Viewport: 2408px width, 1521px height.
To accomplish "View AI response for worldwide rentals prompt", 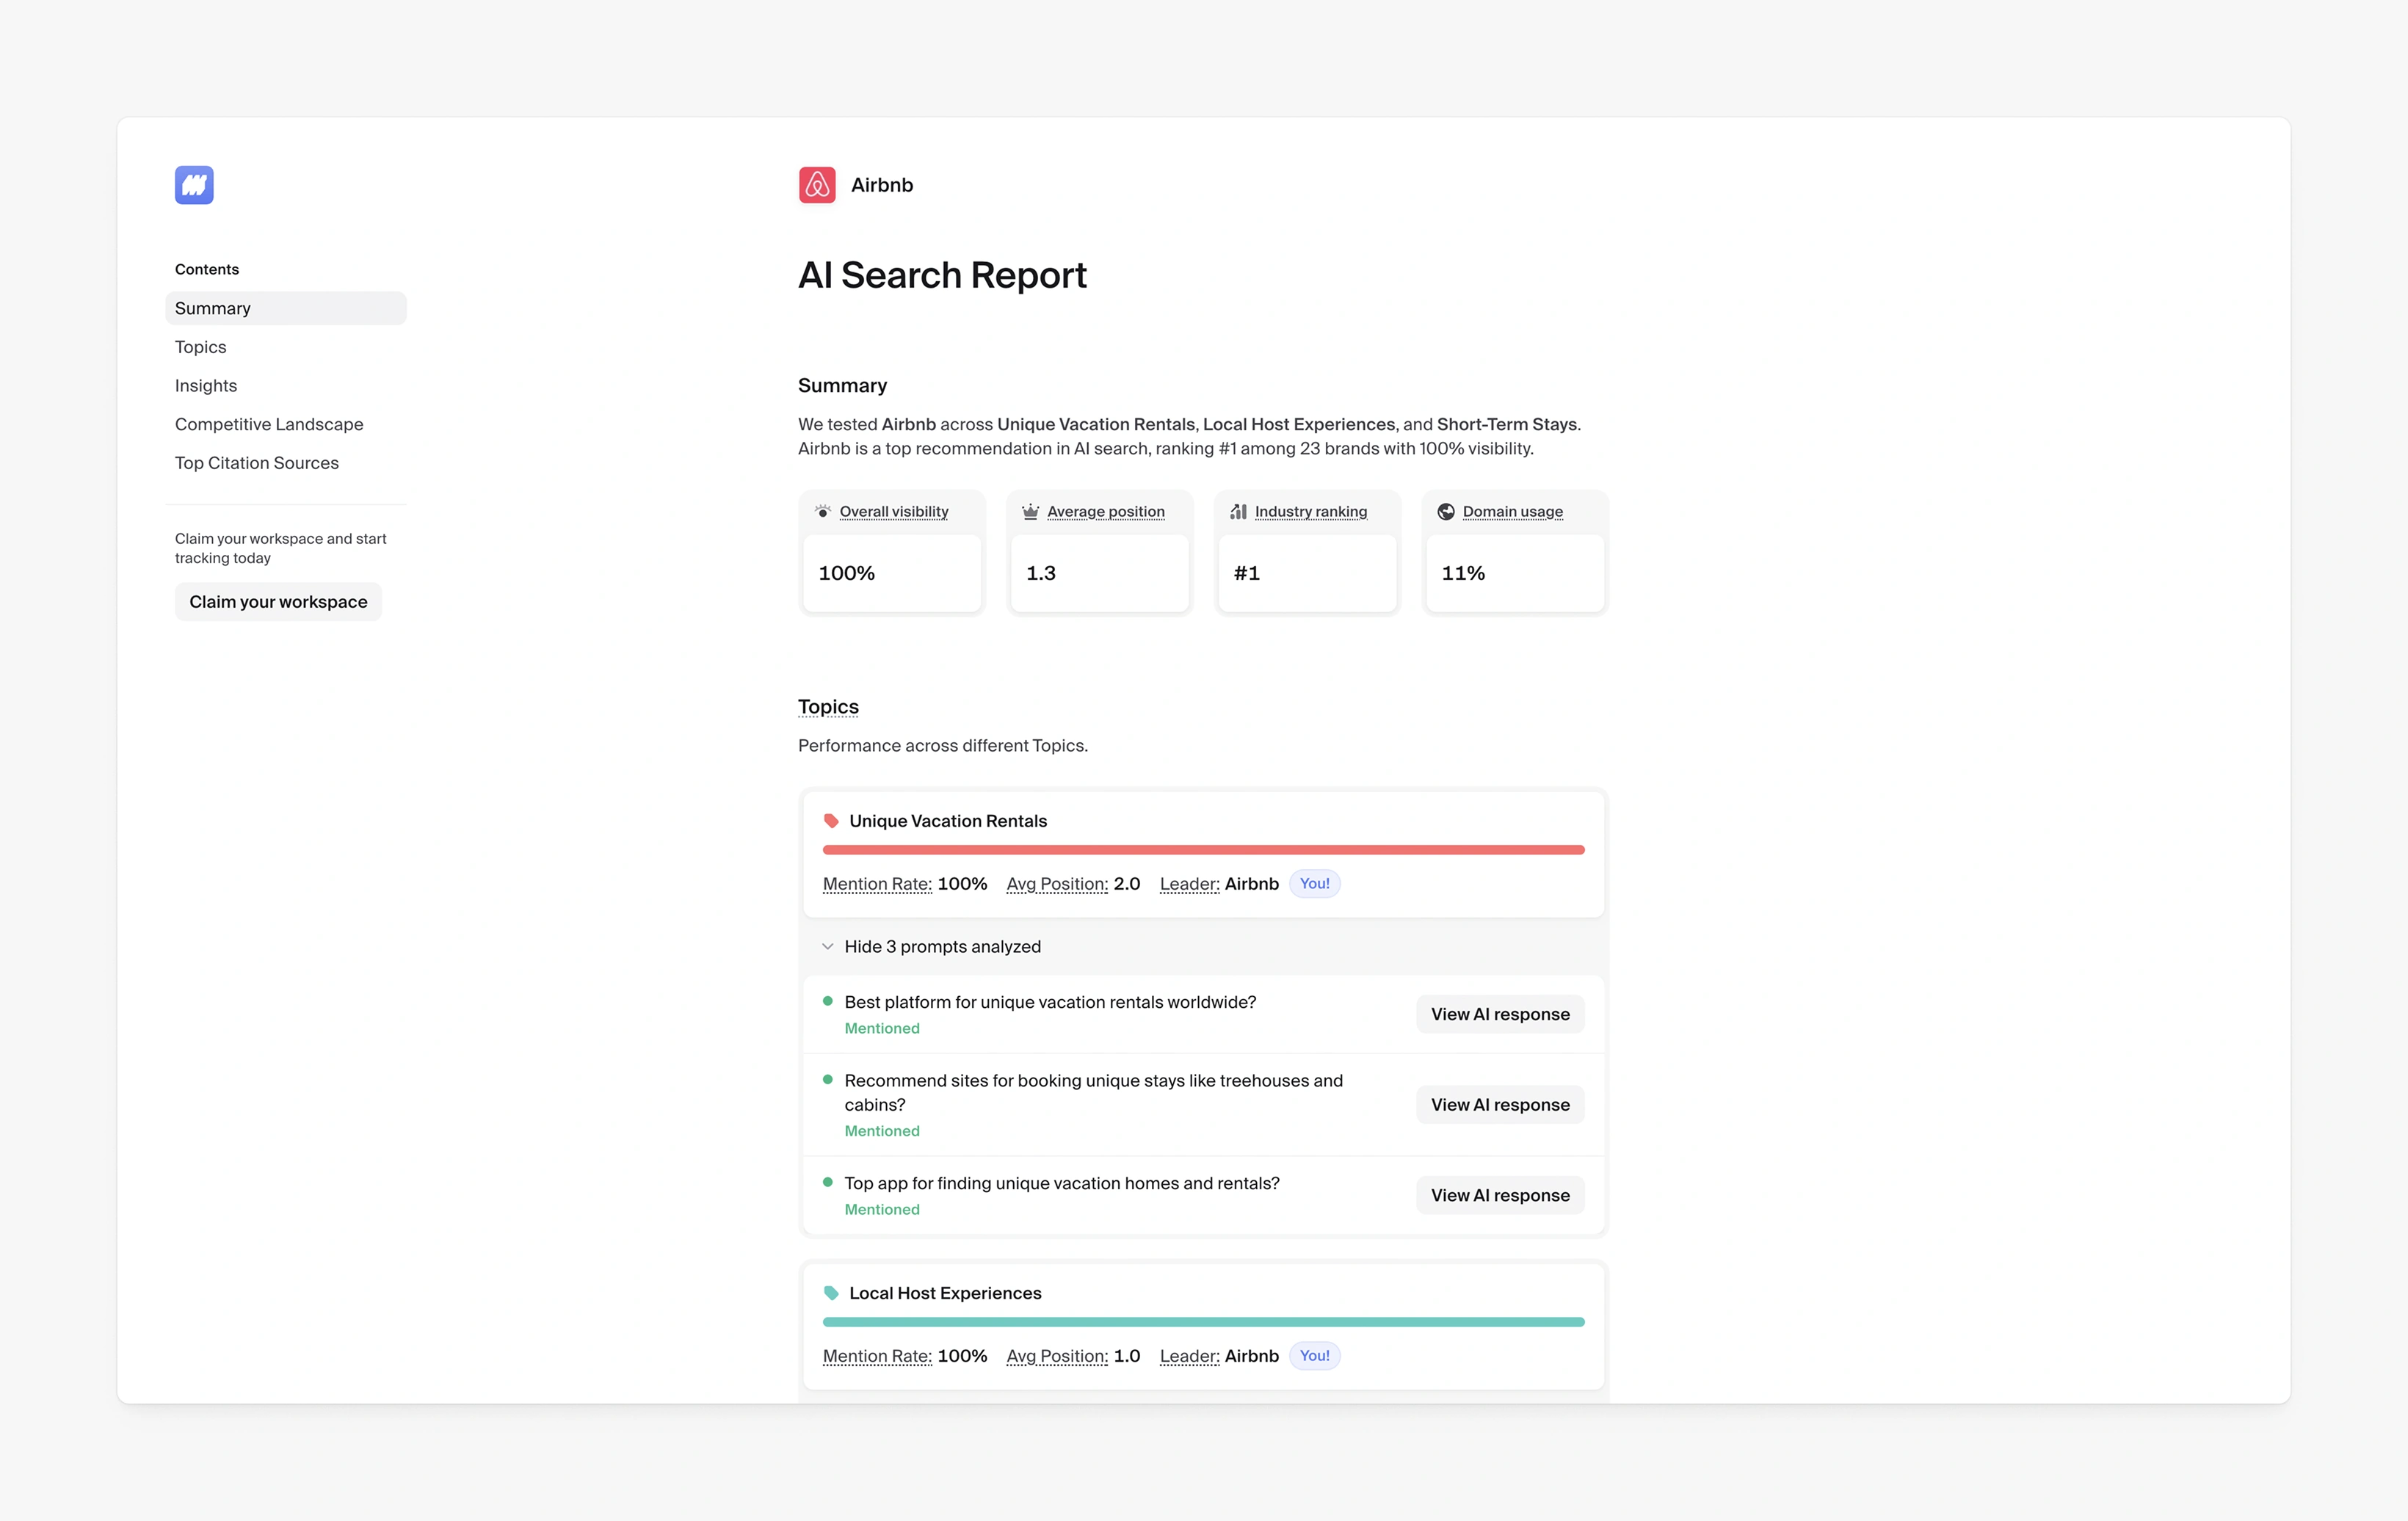I will tap(1500, 1014).
